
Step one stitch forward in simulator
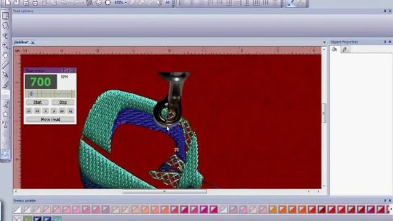[x=54, y=111]
